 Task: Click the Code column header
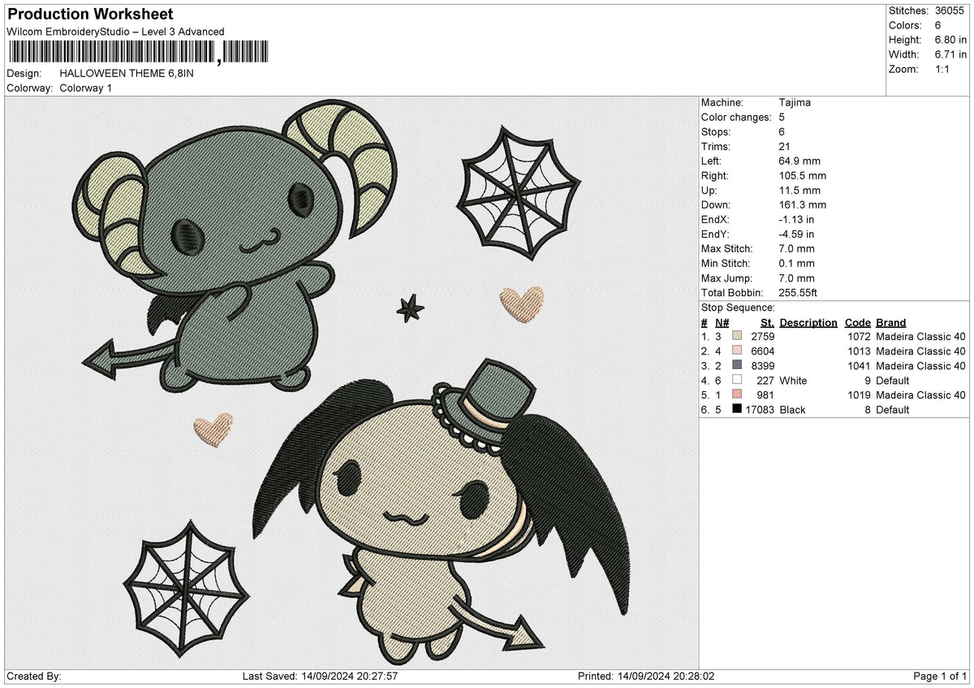tap(857, 323)
